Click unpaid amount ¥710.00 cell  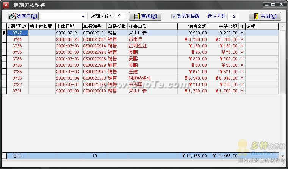(x=224, y=84)
